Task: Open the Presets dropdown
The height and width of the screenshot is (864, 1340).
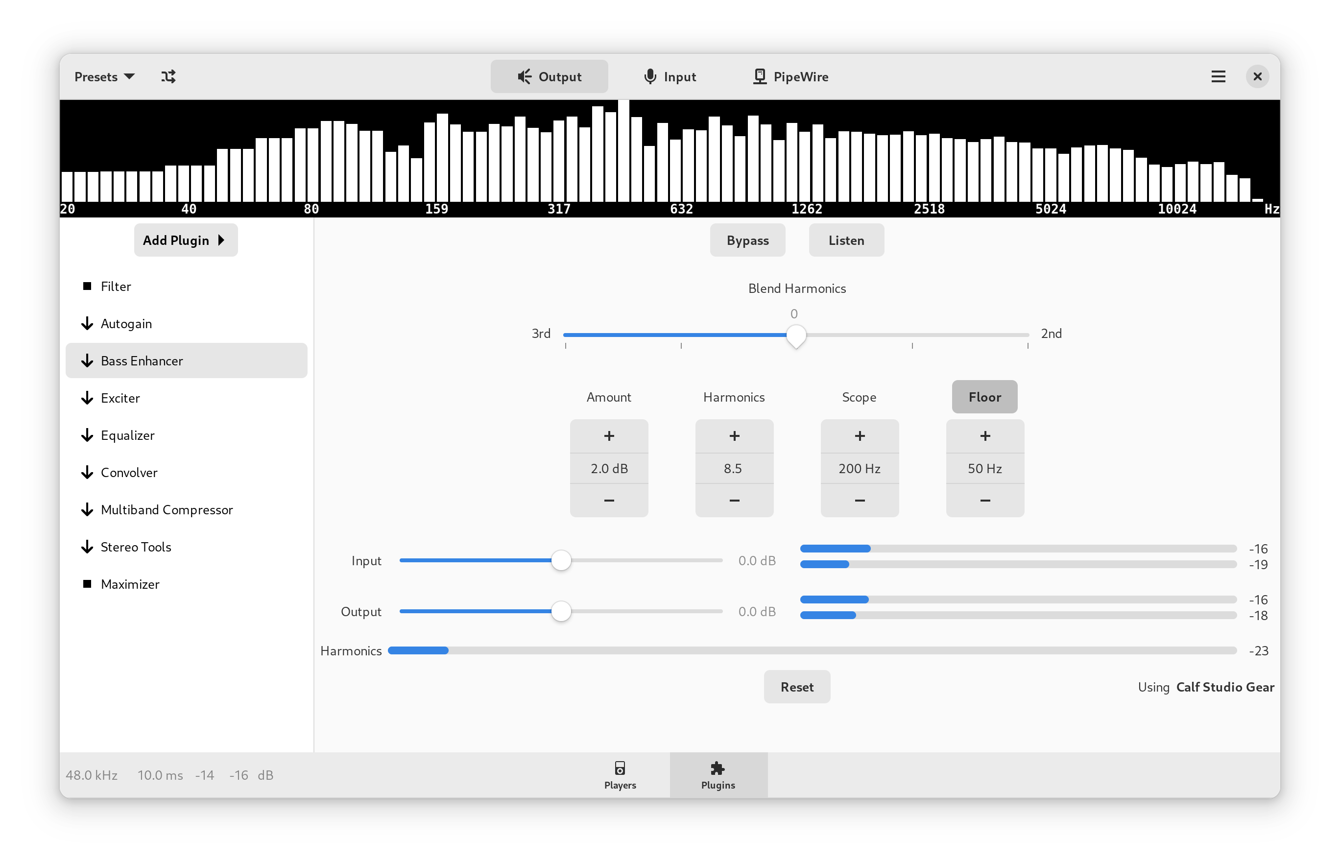Action: click(104, 76)
